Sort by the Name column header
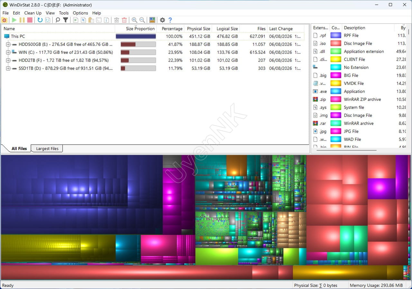 point(58,29)
